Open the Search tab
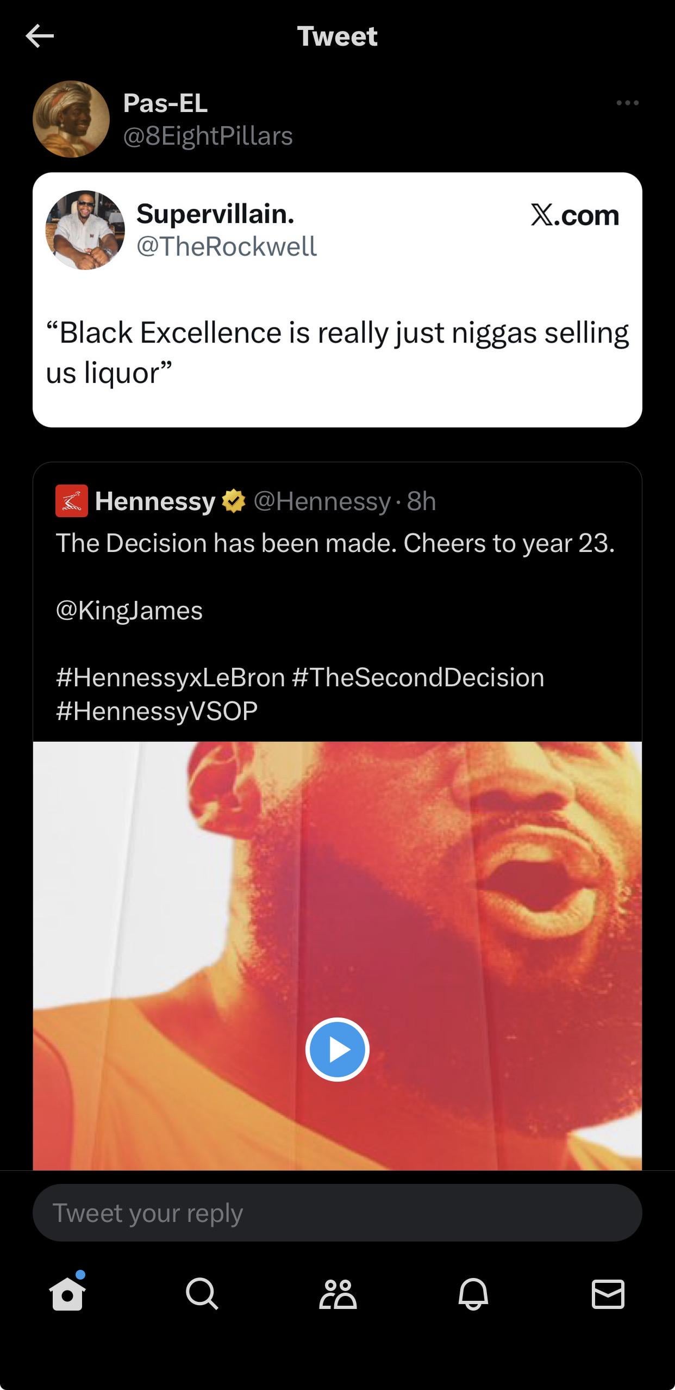This screenshot has height=1390, width=675. (202, 1294)
